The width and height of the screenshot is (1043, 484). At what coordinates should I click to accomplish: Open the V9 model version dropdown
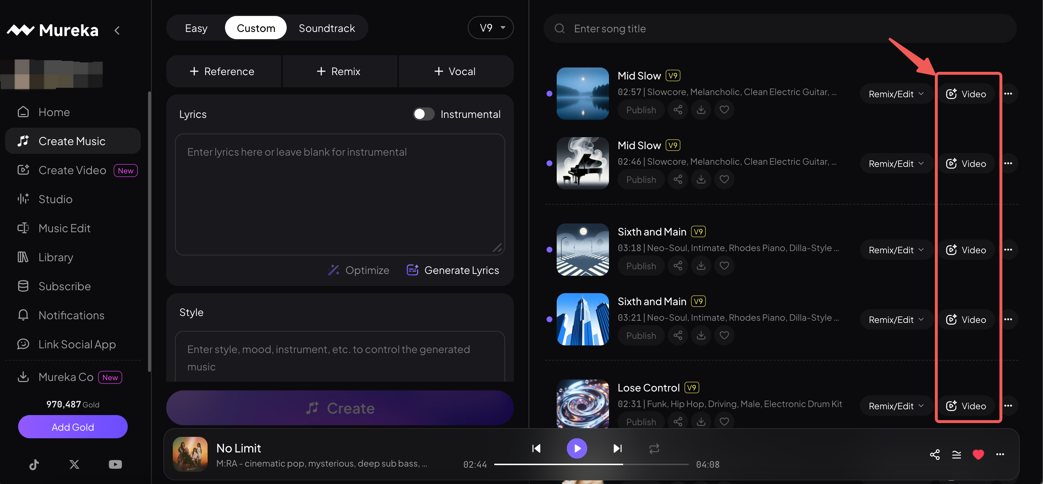coord(490,28)
